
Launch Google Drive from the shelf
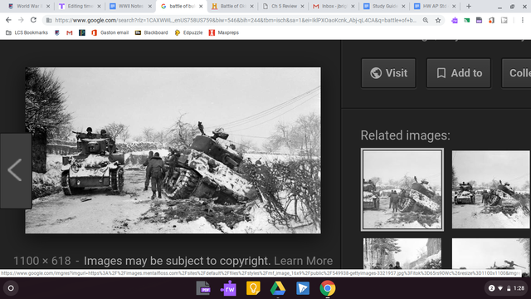(x=278, y=288)
